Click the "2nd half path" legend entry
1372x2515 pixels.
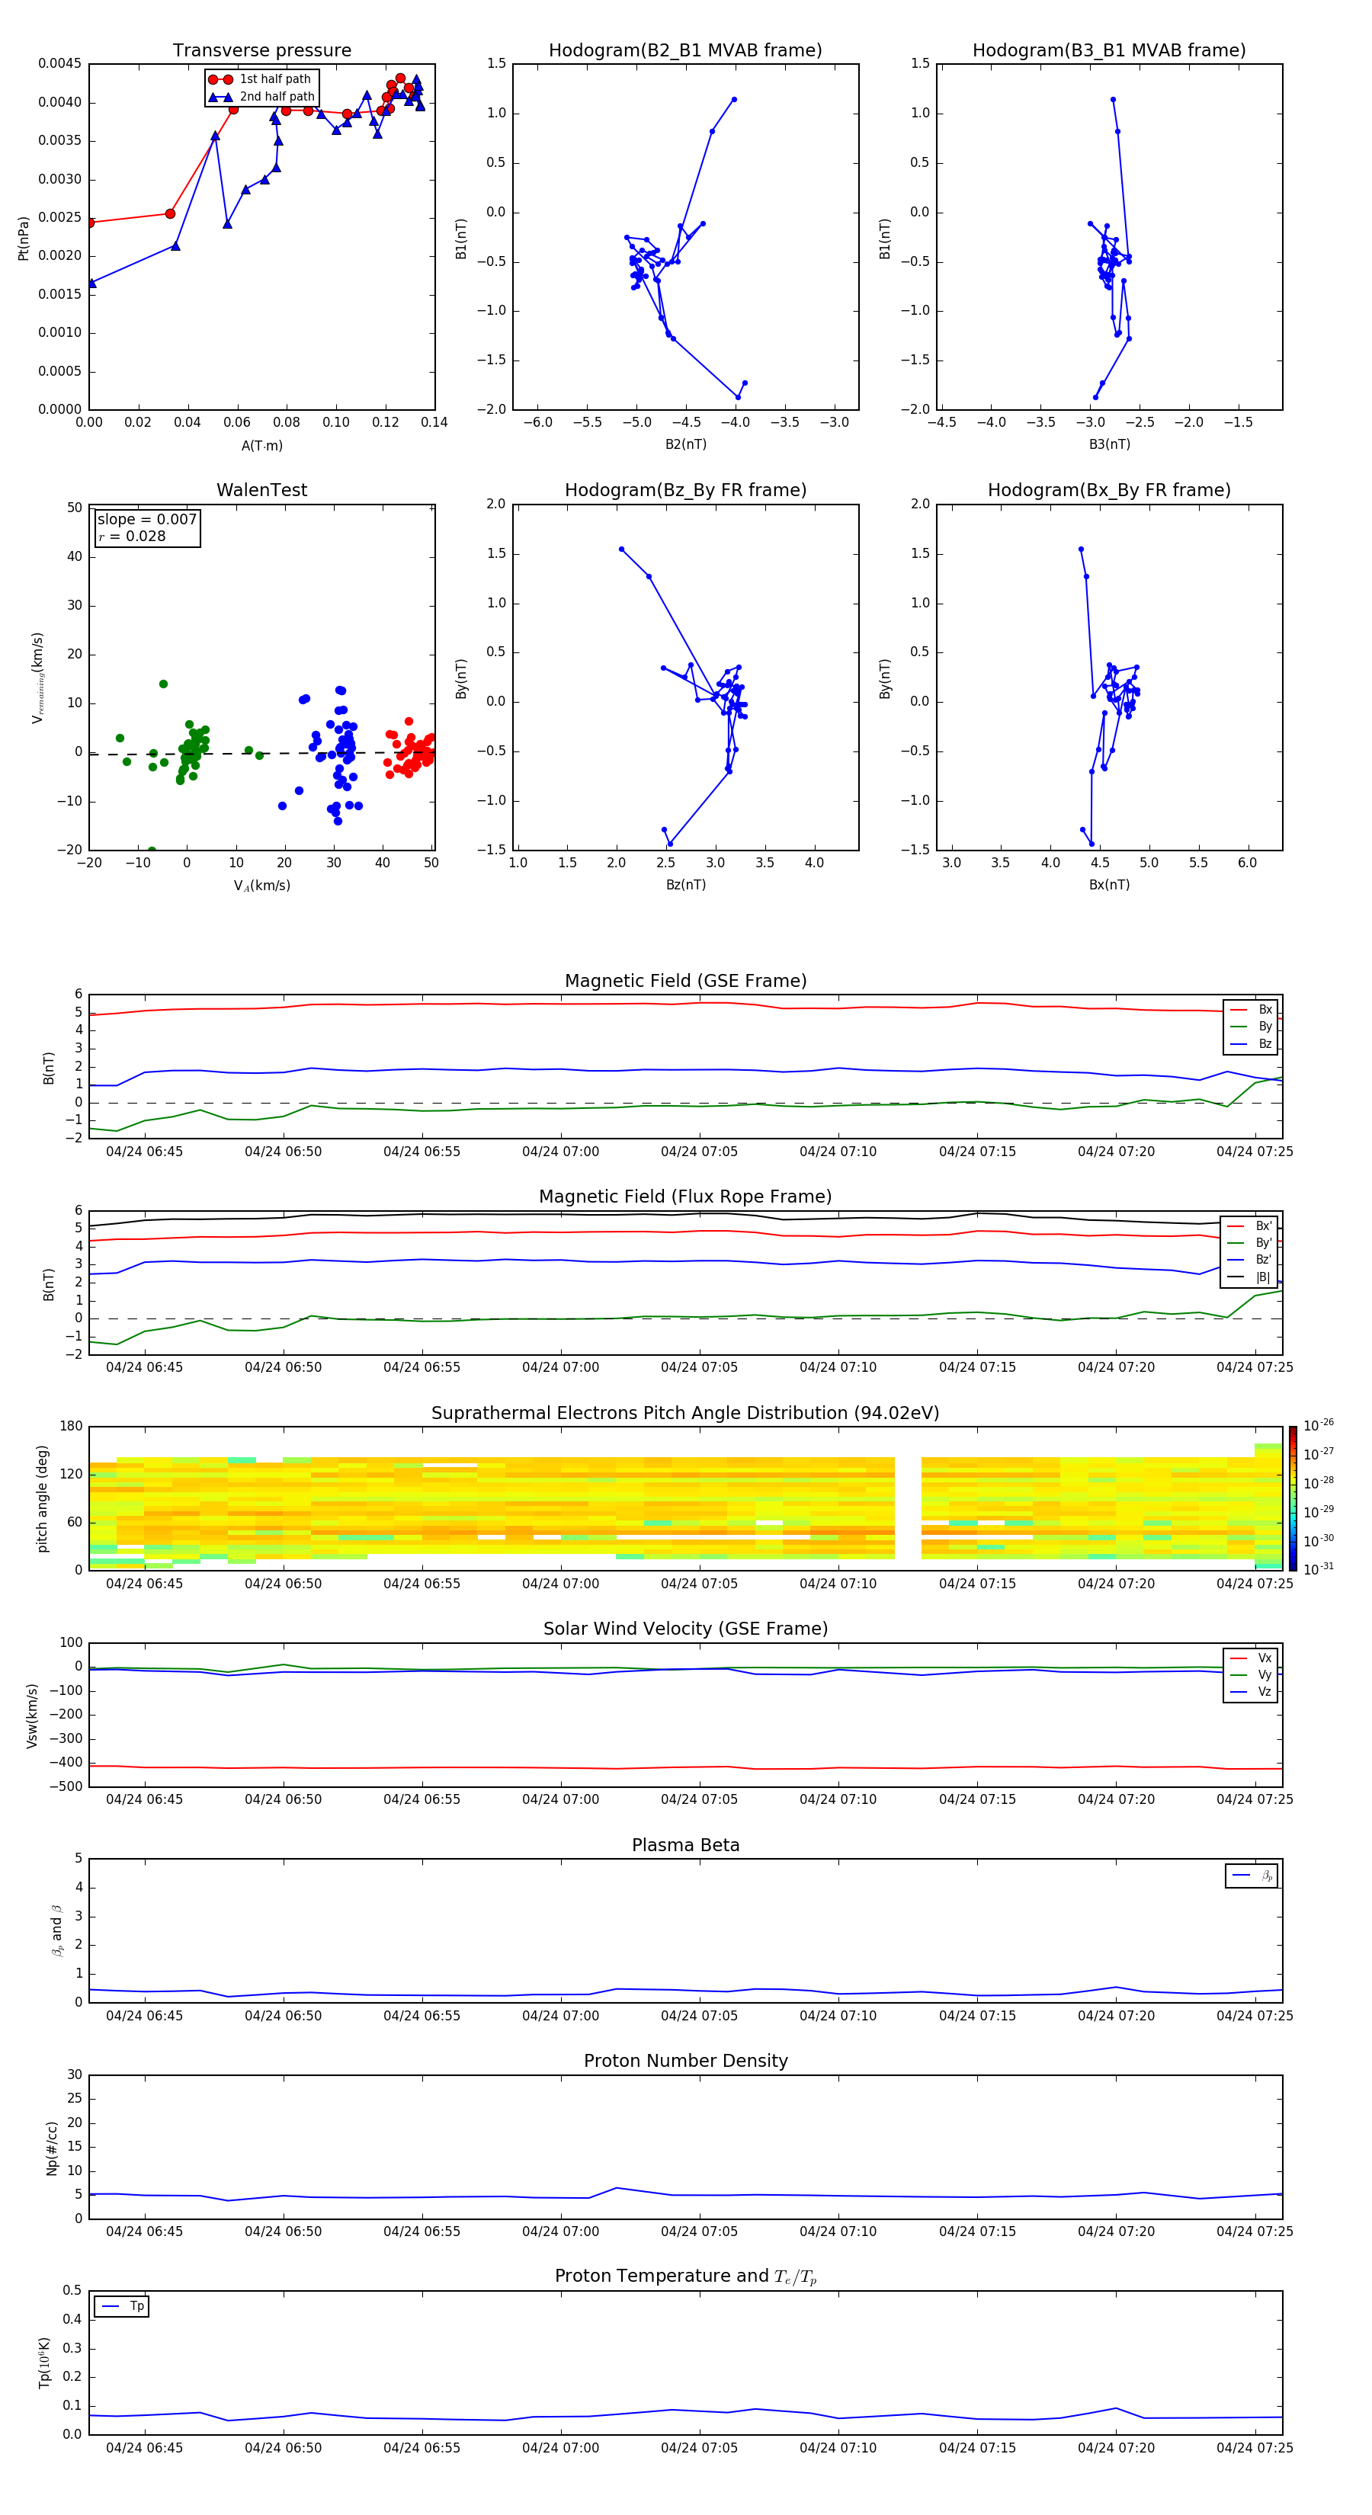(261, 97)
